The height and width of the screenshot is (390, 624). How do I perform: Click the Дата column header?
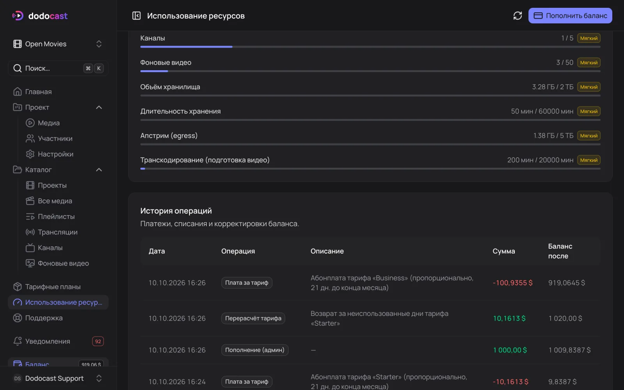pyautogui.click(x=157, y=251)
